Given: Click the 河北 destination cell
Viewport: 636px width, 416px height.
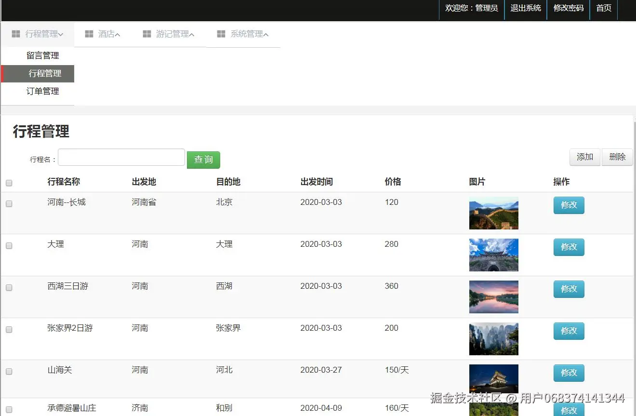Looking at the screenshot, I should pos(225,370).
